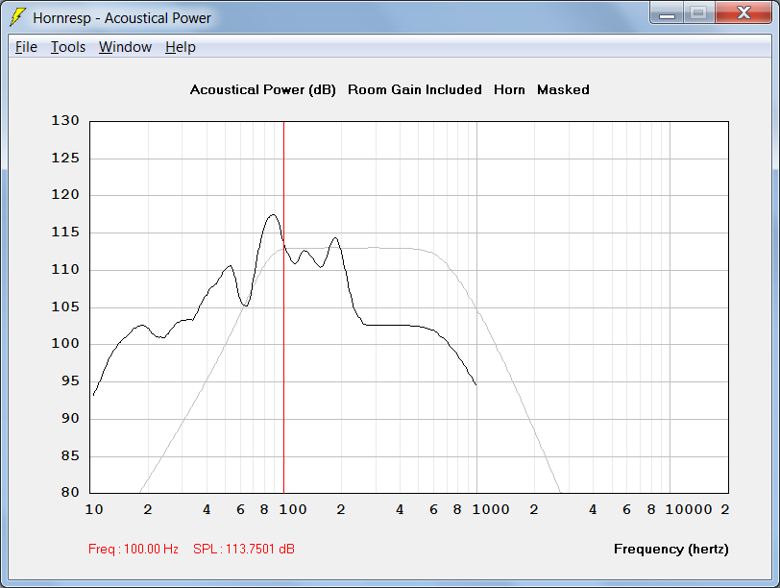Open the Window menu
780x588 pixels.
[125, 47]
